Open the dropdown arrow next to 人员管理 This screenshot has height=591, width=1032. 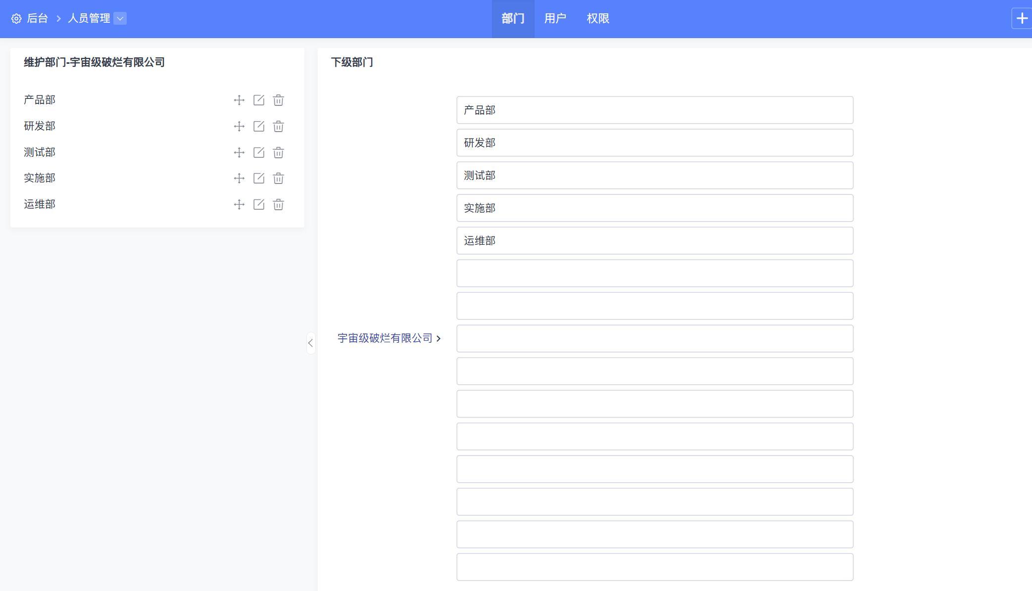[x=120, y=18]
